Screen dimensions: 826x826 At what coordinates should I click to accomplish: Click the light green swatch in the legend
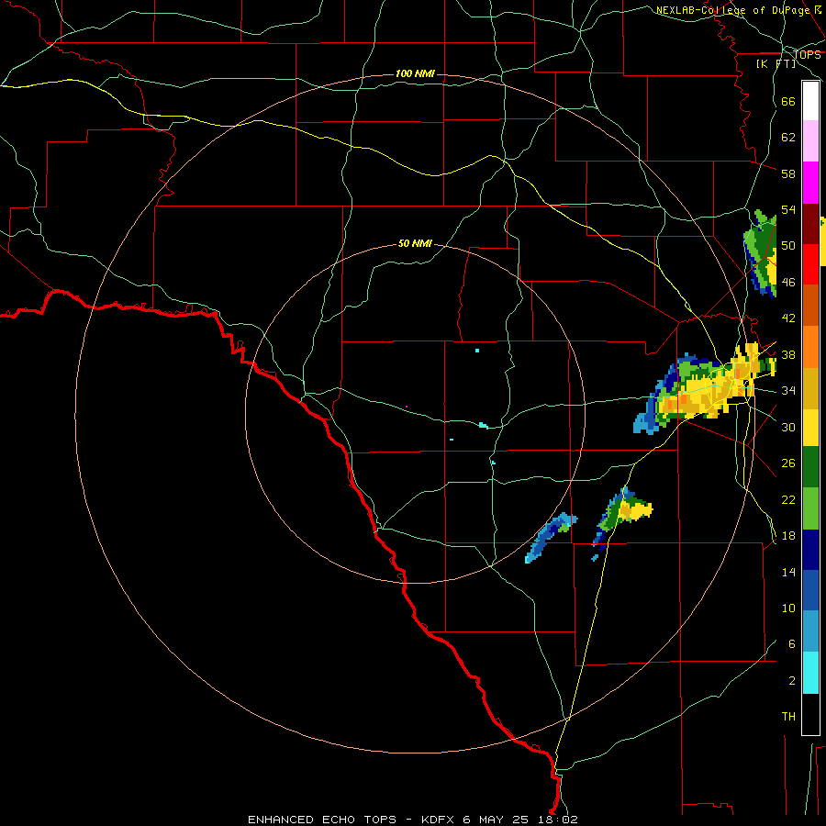tap(810, 508)
